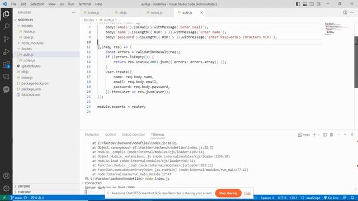Open the terminal launch profile dropdown arrow
The height and width of the screenshot is (201, 358).
point(319,135)
